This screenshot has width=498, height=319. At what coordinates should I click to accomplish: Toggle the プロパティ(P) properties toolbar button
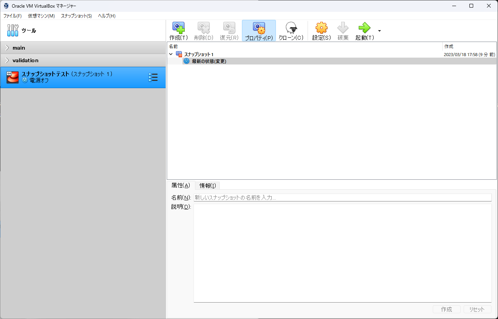pos(259,31)
